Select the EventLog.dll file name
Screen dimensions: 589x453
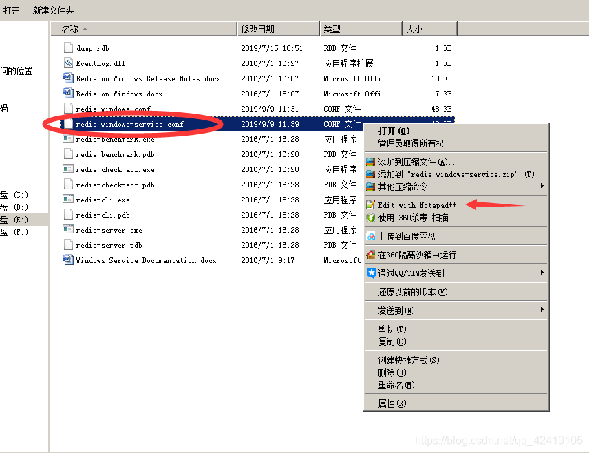(100, 63)
